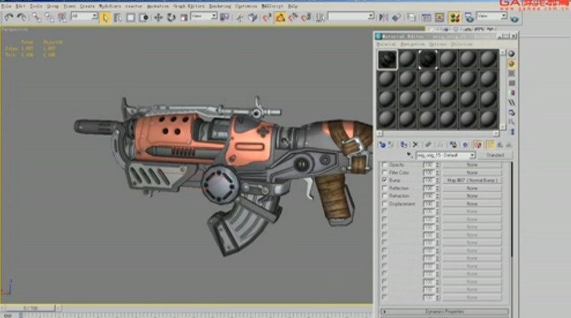The image size is (571, 318).
Task: Open the Schematic View icon
Action: (440, 17)
